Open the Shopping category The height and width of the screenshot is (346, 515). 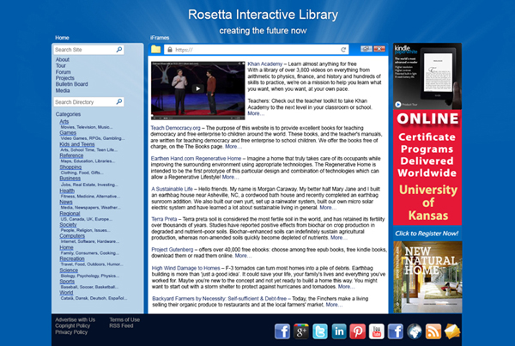click(70, 167)
